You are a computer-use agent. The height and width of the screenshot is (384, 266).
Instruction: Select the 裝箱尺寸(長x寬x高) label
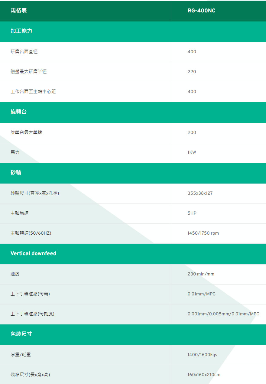coord(30,375)
